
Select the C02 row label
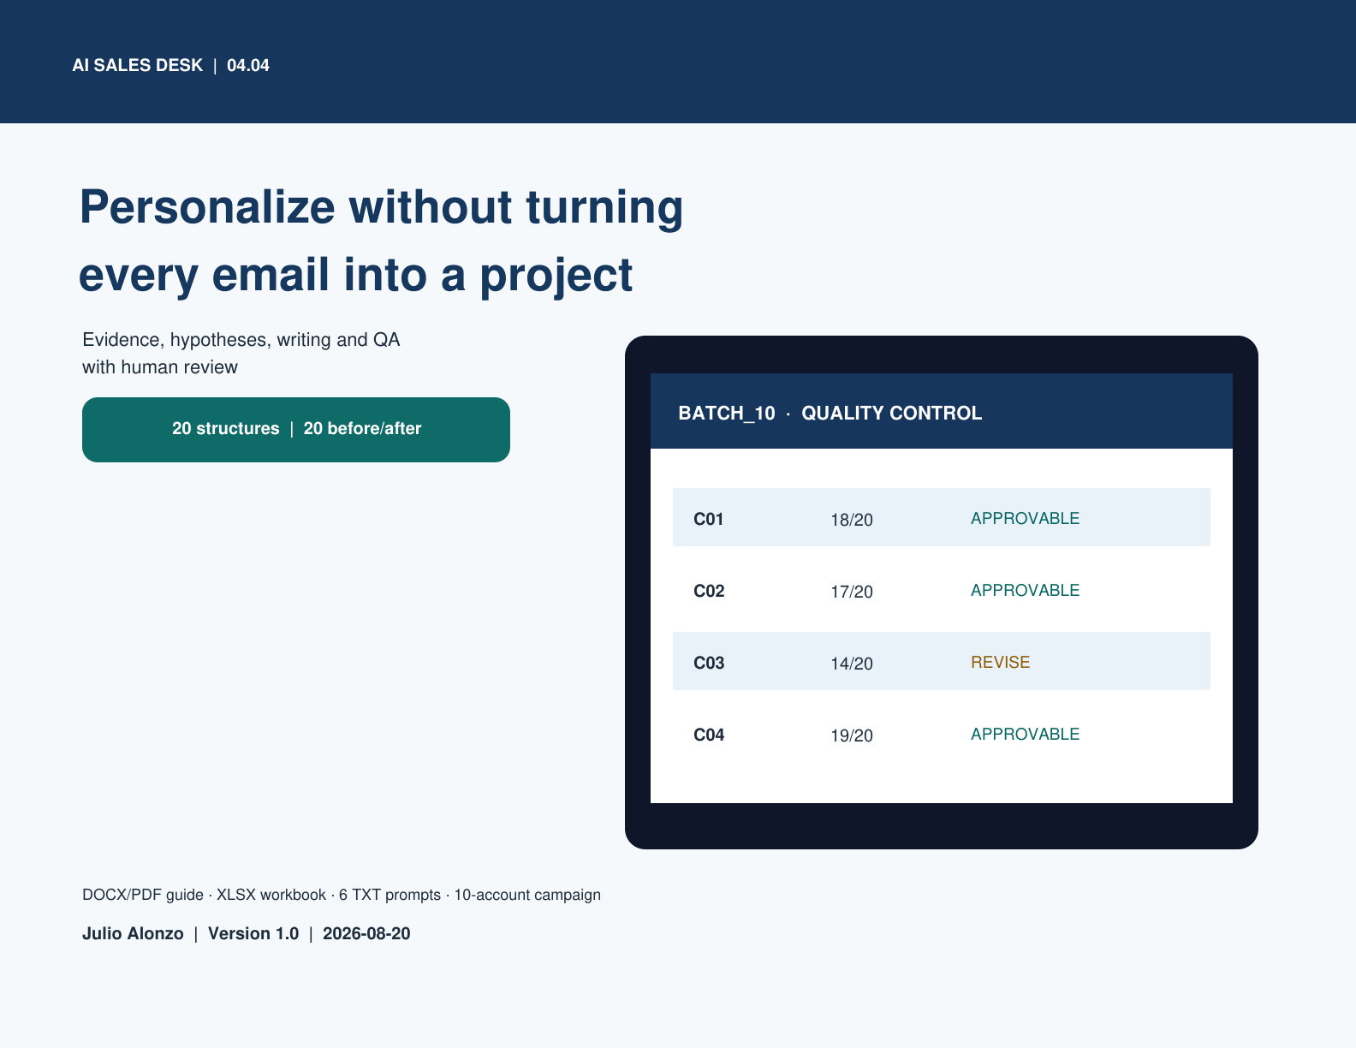[x=709, y=591]
